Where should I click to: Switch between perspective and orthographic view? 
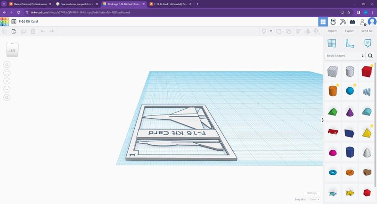[x=7, y=98]
